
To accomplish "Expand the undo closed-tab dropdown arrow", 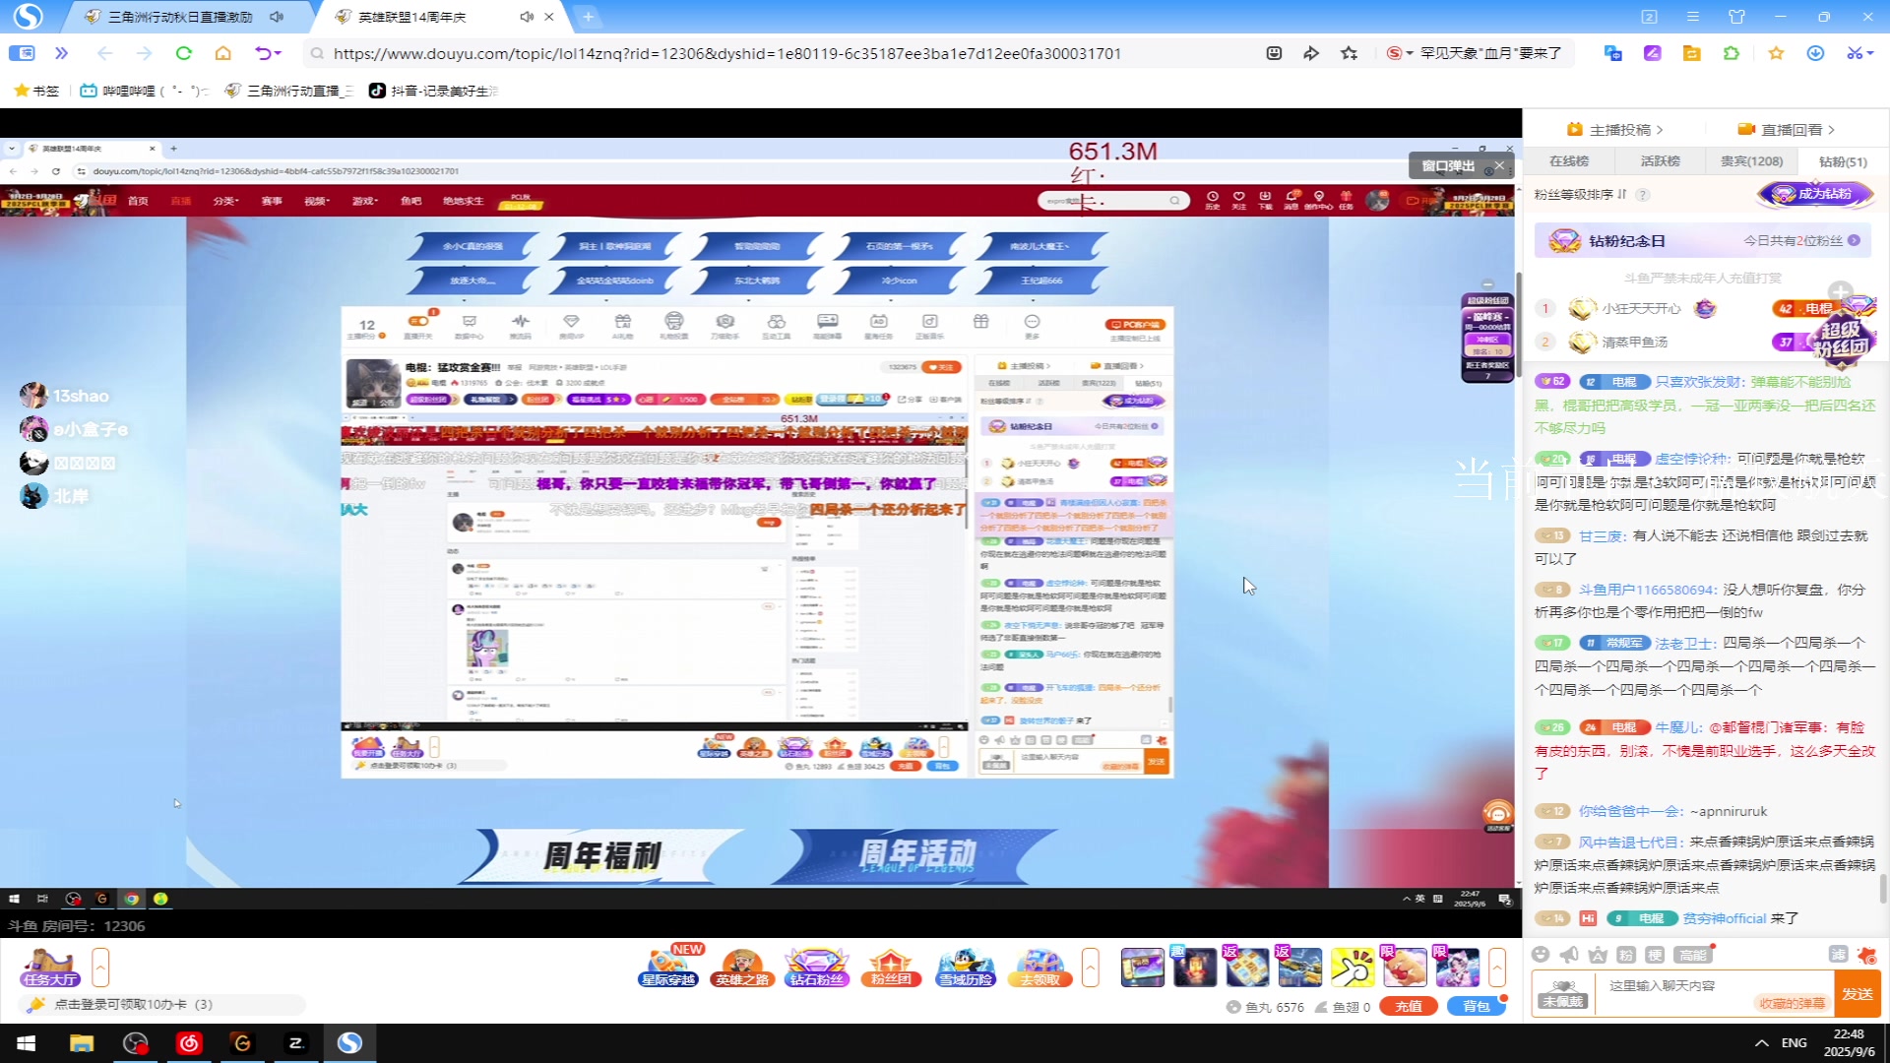I will pyautogui.click(x=279, y=53).
